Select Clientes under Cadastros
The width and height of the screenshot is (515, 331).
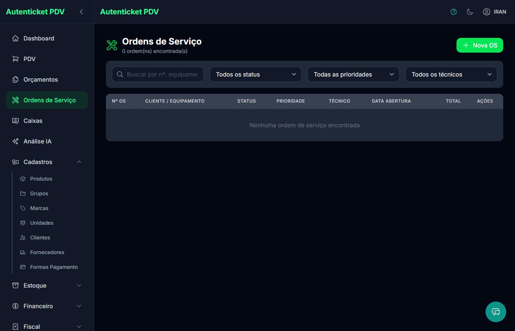(x=40, y=238)
